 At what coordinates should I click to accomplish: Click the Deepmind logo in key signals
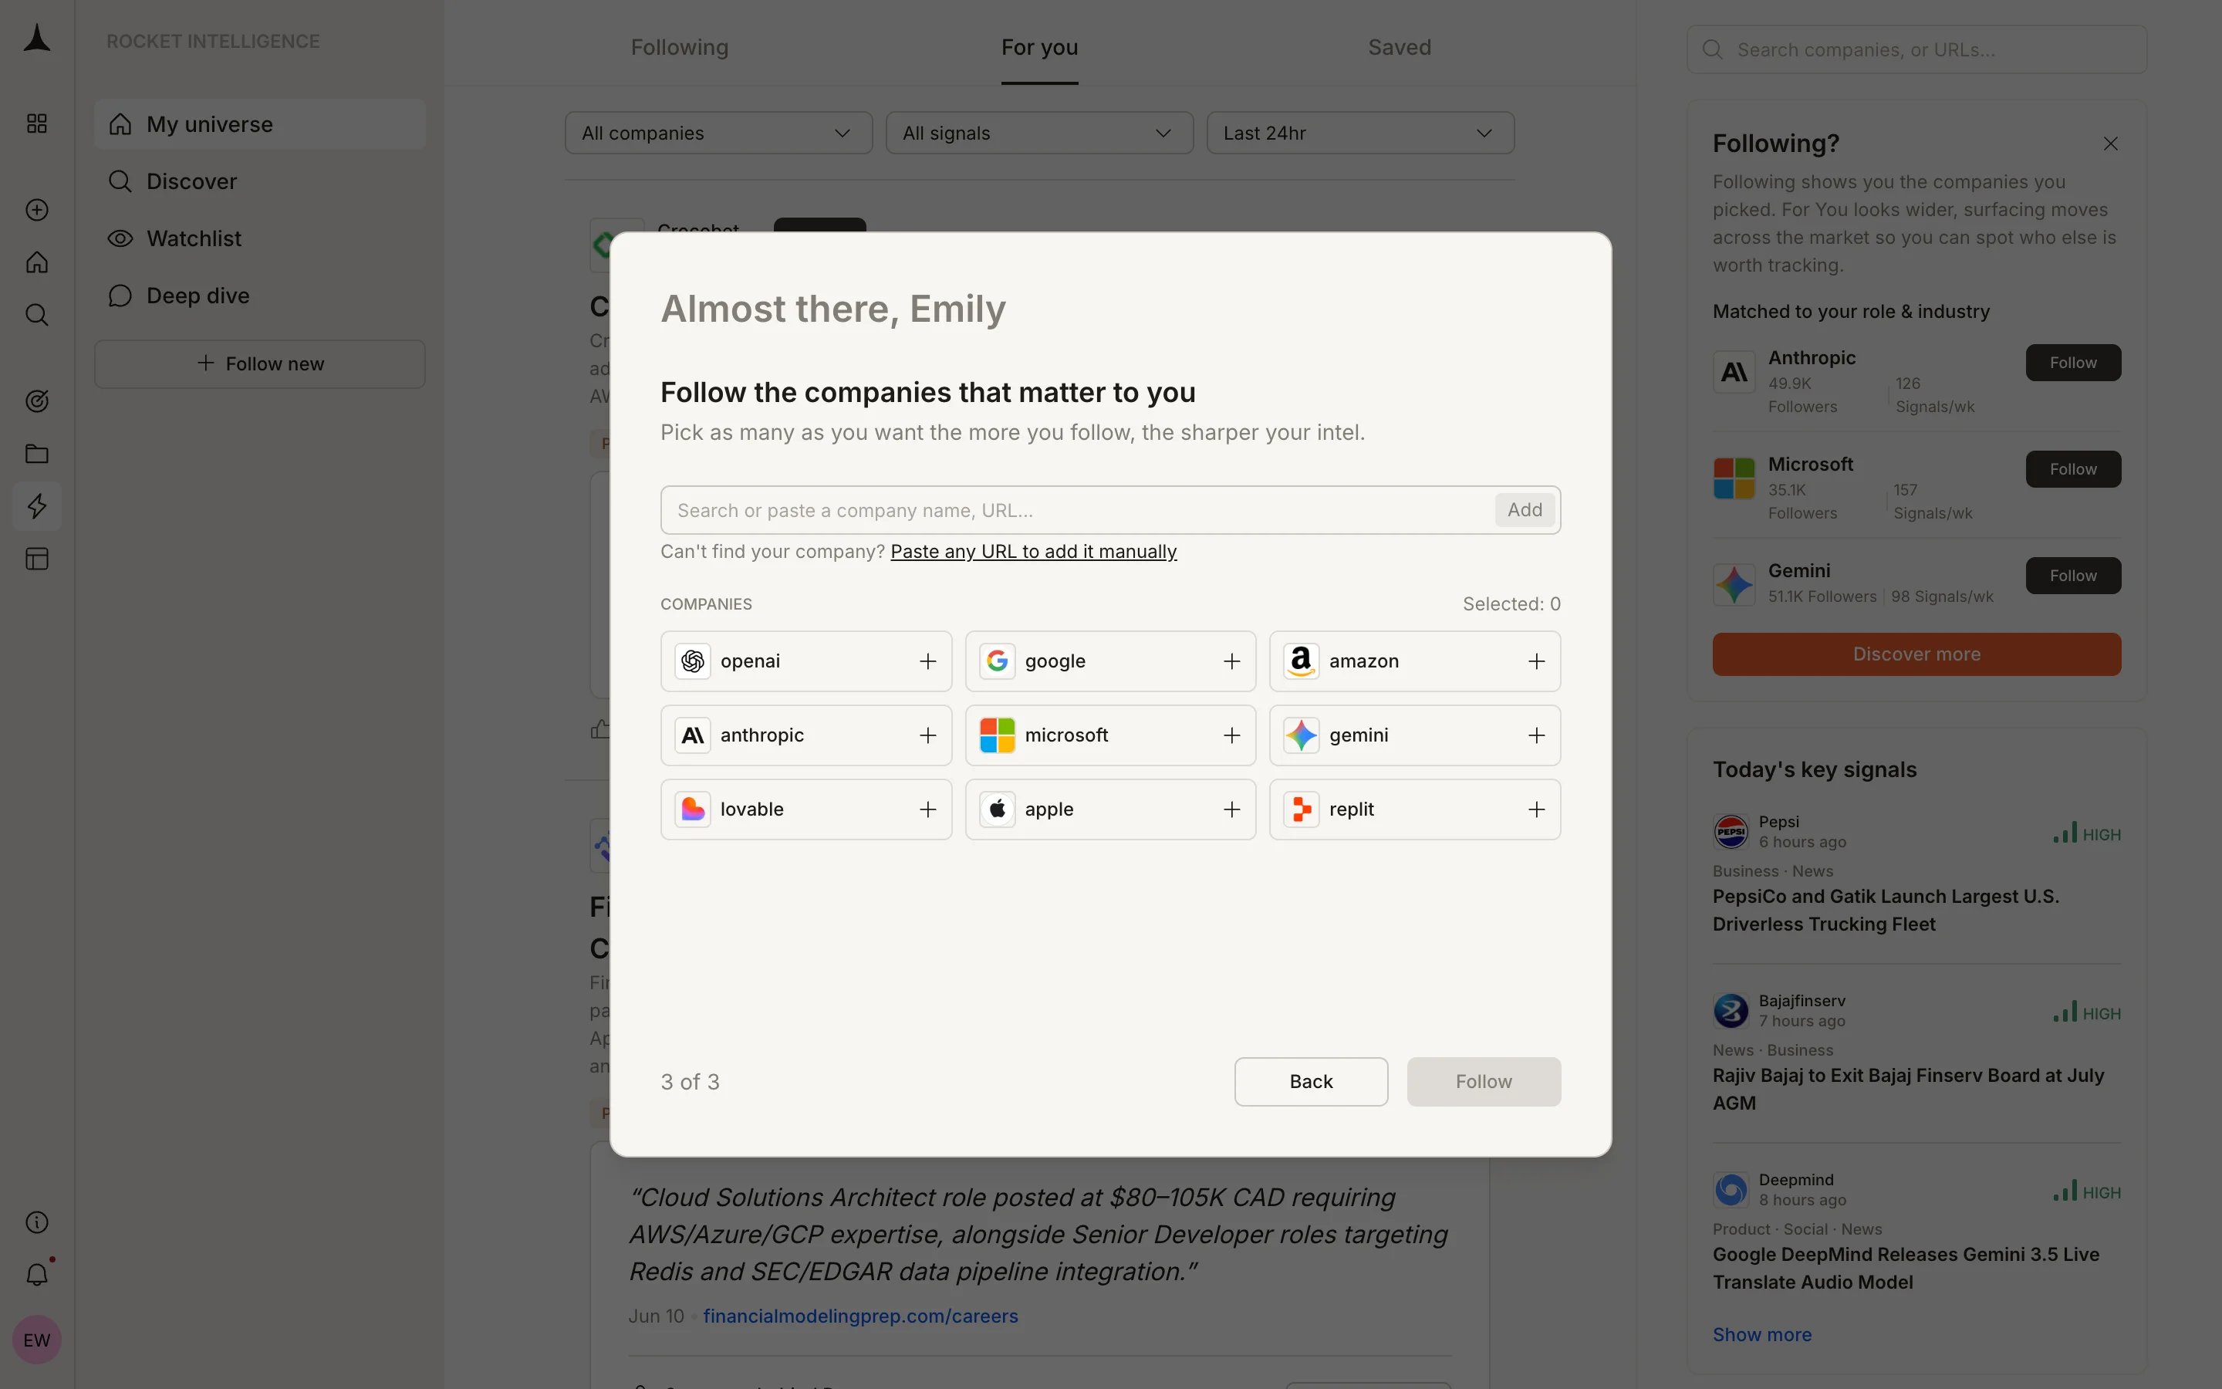(1731, 1190)
